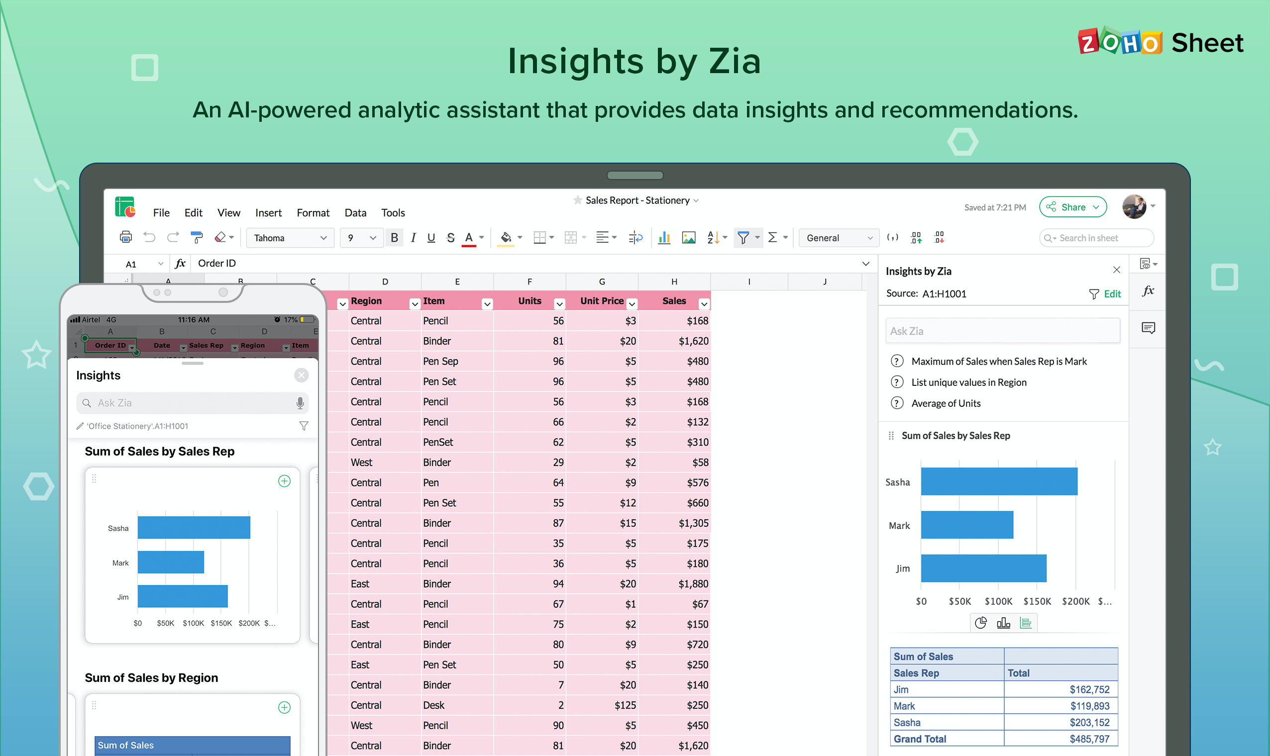Select the bar chart type for Sales insights

(x=1003, y=622)
